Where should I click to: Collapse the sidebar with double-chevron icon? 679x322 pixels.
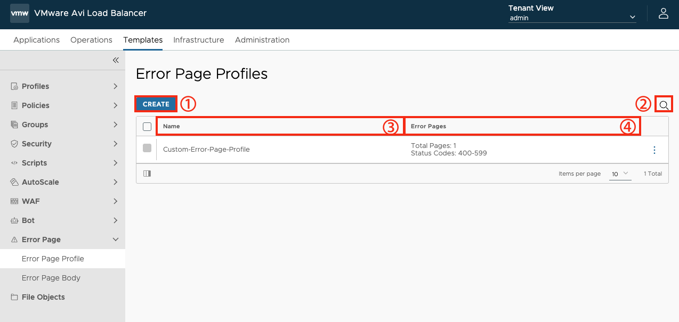(116, 60)
